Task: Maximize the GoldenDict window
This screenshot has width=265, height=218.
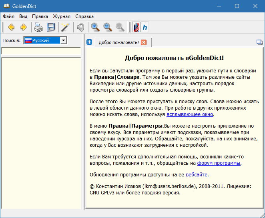Action: tap(237, 6)
